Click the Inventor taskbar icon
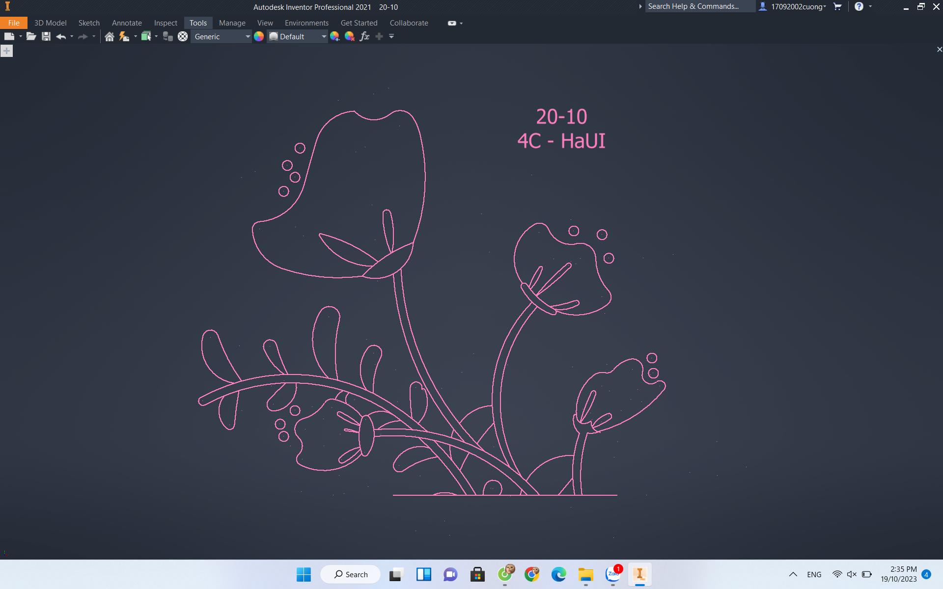 [639, 574]
